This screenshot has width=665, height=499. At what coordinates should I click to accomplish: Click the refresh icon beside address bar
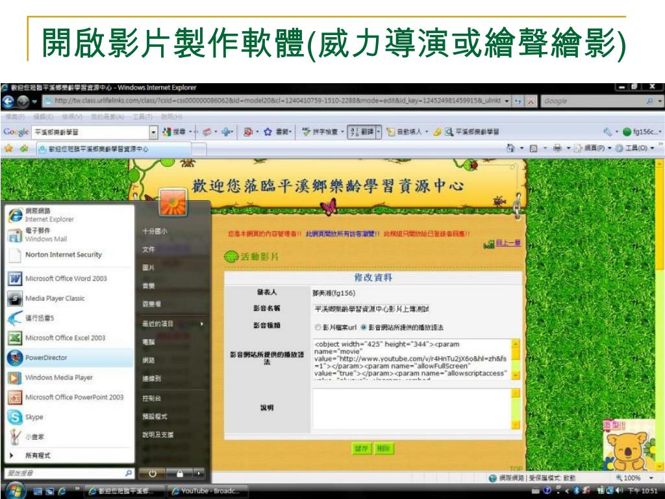click(x=518, y=101)
